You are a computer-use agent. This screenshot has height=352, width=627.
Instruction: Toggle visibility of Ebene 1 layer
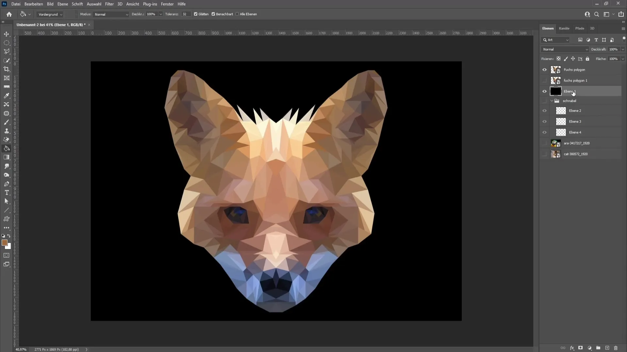click(544, 91)
